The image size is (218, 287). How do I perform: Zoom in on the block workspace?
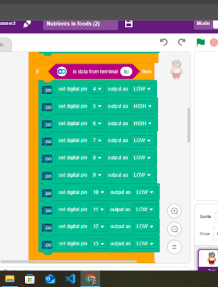pyautogui.click(x=175, y=211)
